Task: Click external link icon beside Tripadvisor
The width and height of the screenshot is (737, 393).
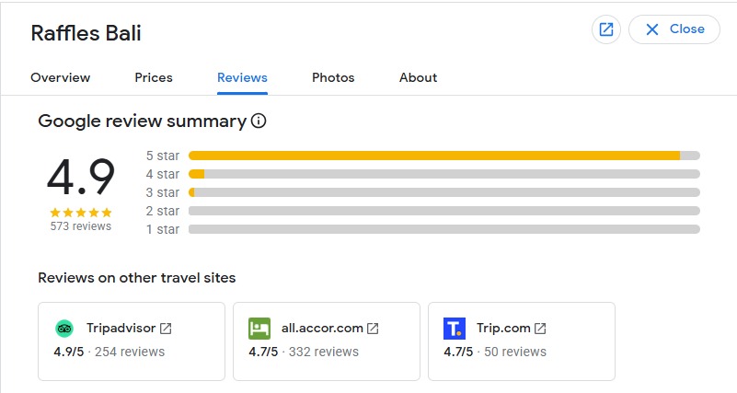Action: click(x=166, y=329)
